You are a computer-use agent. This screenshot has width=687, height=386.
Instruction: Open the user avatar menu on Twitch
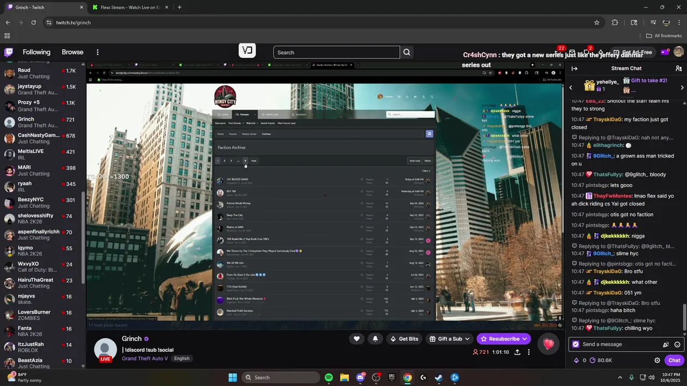(678, 52)
